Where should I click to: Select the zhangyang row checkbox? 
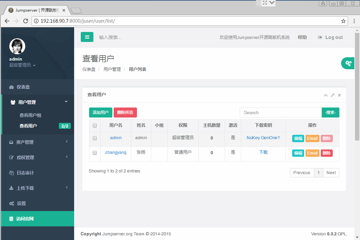click(x=95, y=153)
